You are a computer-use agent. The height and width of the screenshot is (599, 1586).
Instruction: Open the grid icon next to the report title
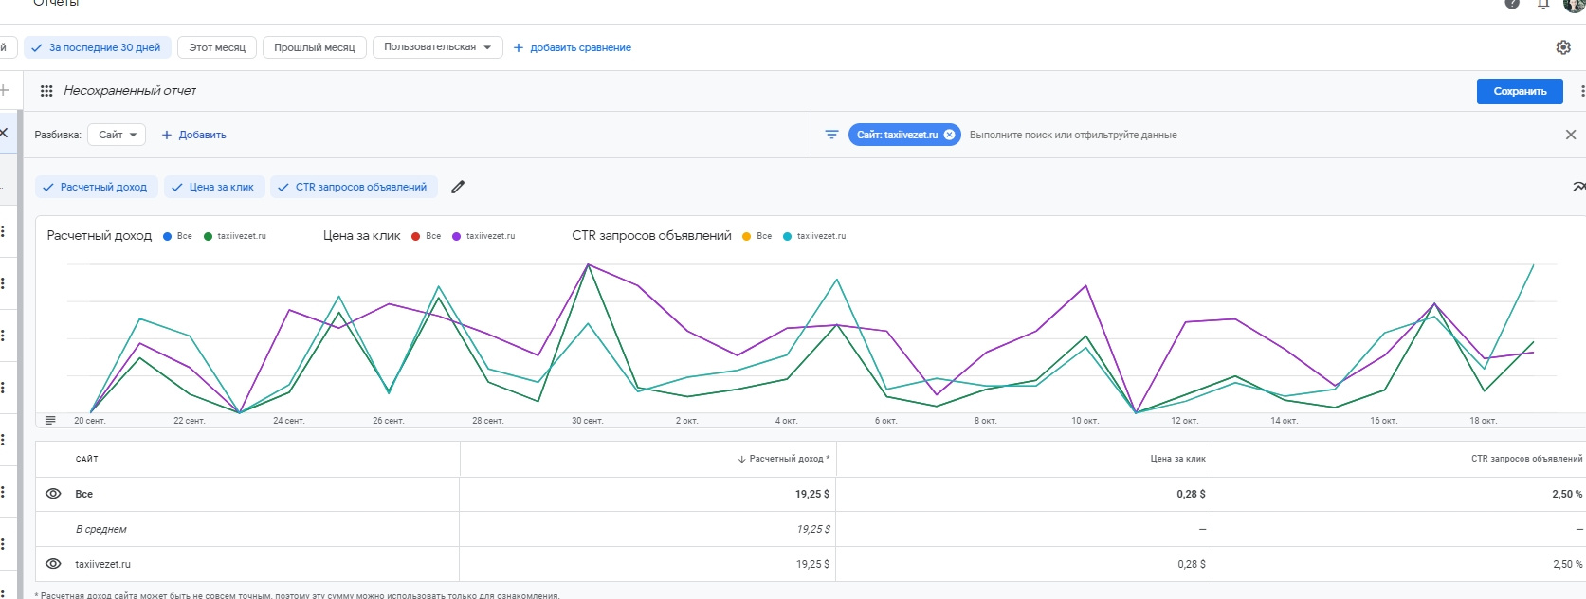[x=46, y=91]
